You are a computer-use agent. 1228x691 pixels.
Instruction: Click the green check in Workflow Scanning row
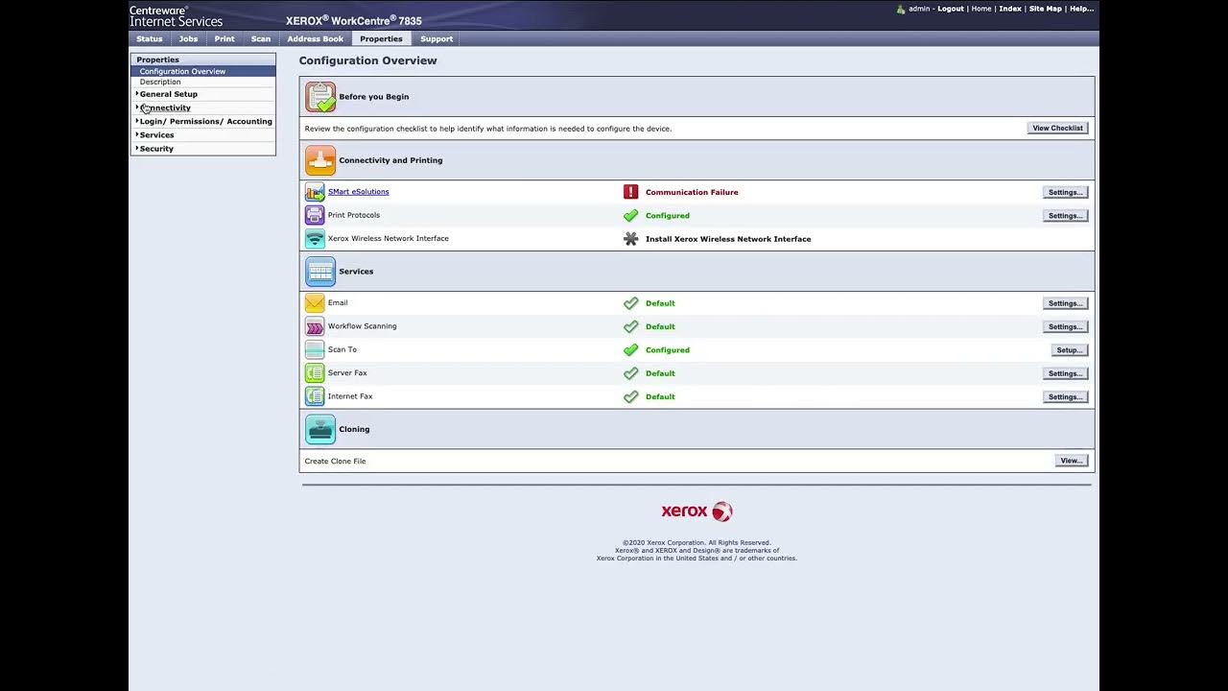pos(630,326)
